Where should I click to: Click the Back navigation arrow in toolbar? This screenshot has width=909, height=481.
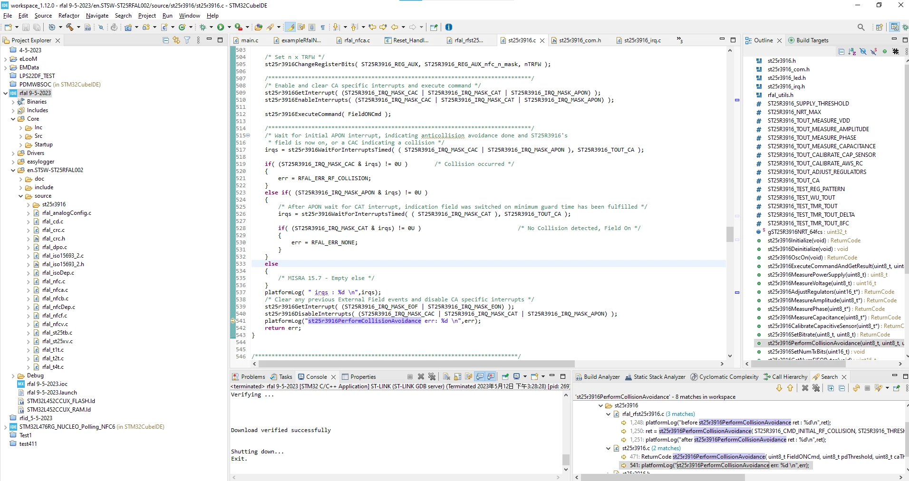tap(394, 27)
